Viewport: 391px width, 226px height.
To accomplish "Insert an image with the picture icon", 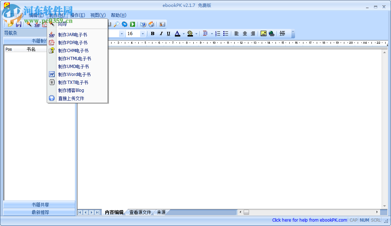I will click(x=263, y=33).
